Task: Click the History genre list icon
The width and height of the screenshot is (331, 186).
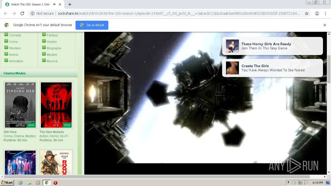Action: click(x=44, y=41)
